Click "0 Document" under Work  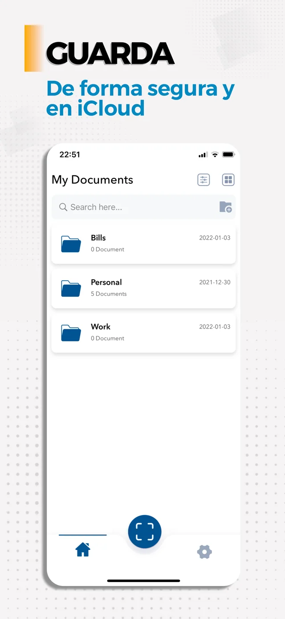click(107, 338)
